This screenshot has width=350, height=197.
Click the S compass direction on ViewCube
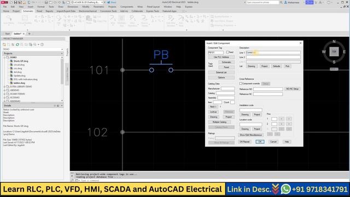click(x=334, y=62)
